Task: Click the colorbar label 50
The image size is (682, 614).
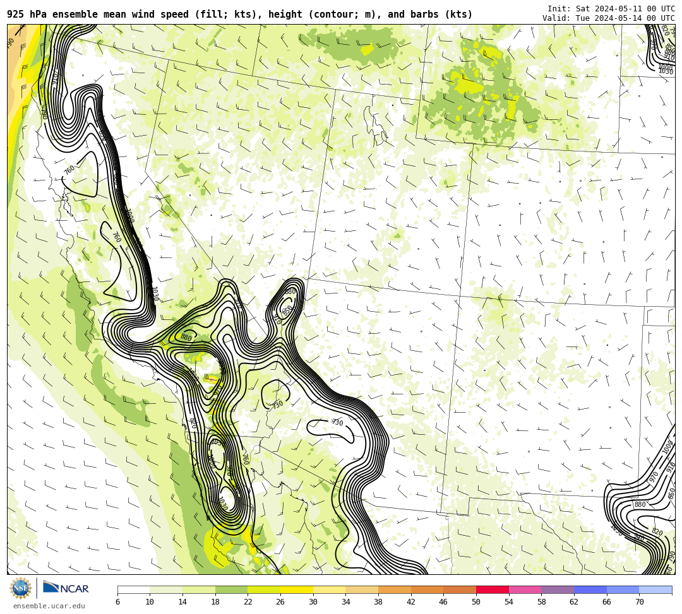Action: coord(476,602)
